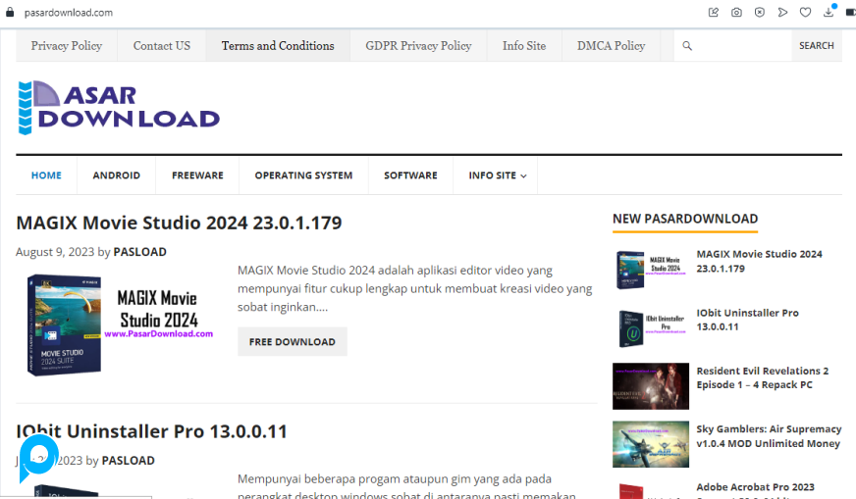856x499 pixels.
Task: Click the blue floating chat bubble icon
Action: click(x=38, y=458)
